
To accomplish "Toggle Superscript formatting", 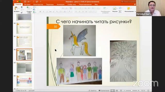I will click(54, 11).
